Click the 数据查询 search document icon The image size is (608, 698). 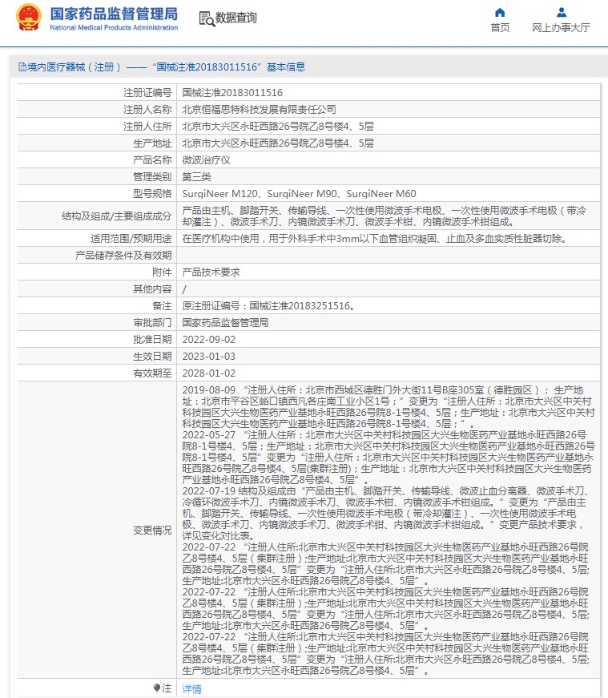[x=207, y=18]
